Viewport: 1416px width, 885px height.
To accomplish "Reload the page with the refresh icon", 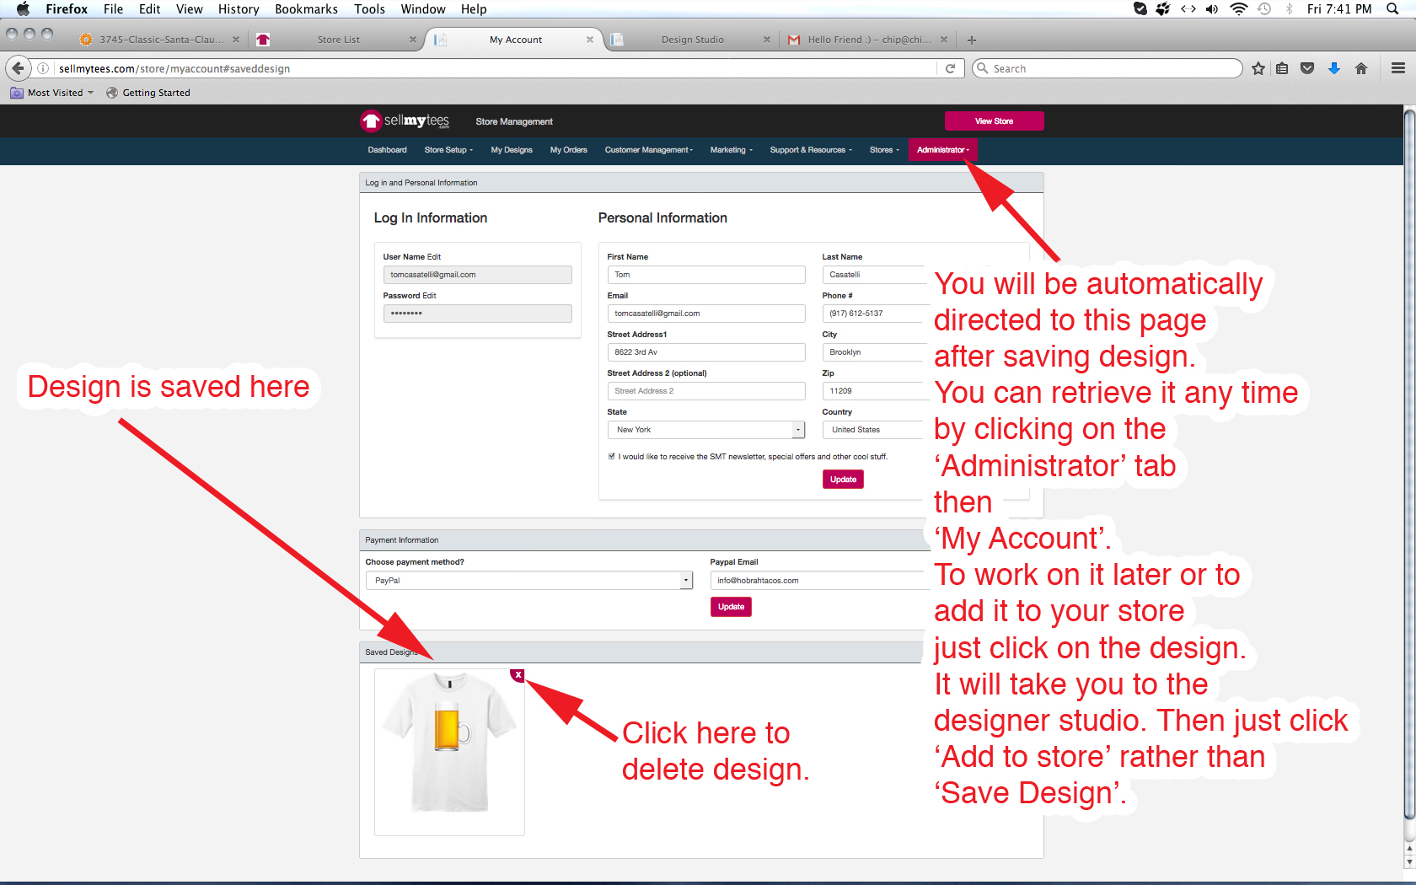I will point(950,68).
